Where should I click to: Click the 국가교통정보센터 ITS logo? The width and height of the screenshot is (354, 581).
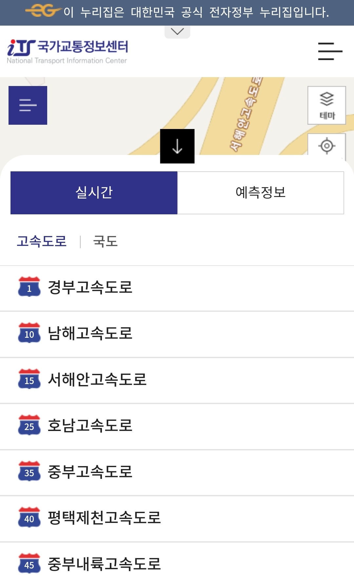68,52
